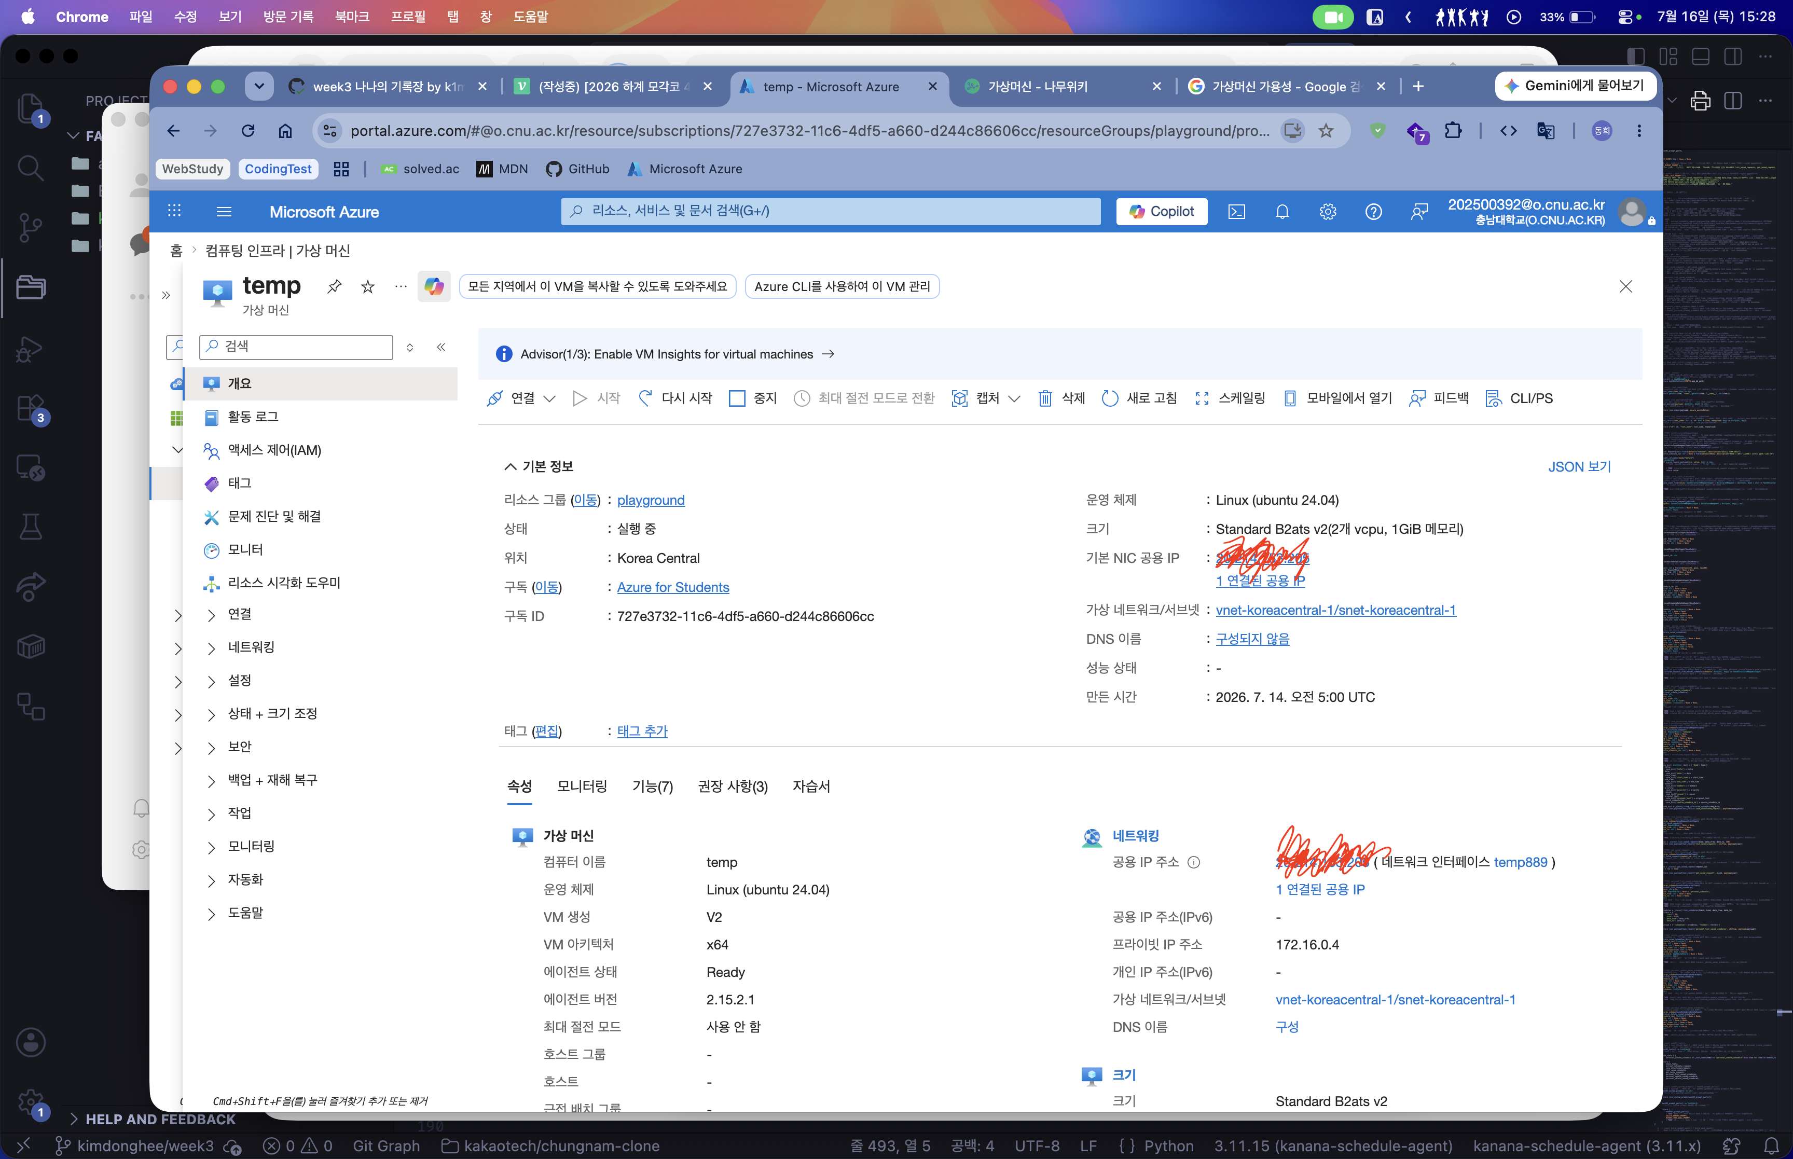Click the Azure resource search field
The height and width of the screenshot is (1159, 1793).
coord(830,212)
